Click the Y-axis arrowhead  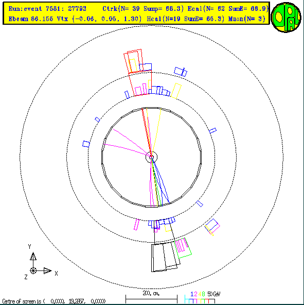33,256
